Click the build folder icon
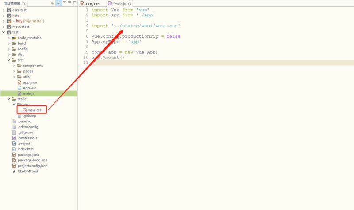354x210 pixels. click(x=14, y=43)
